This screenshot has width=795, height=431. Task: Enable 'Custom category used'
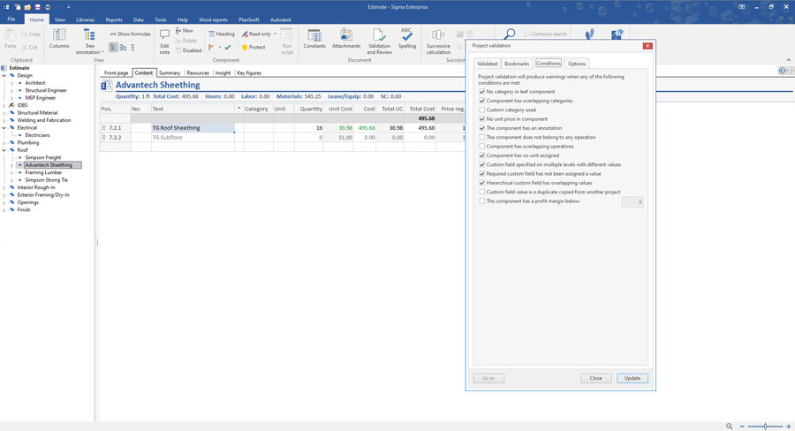pyautogui.click(x=482, y=110)
